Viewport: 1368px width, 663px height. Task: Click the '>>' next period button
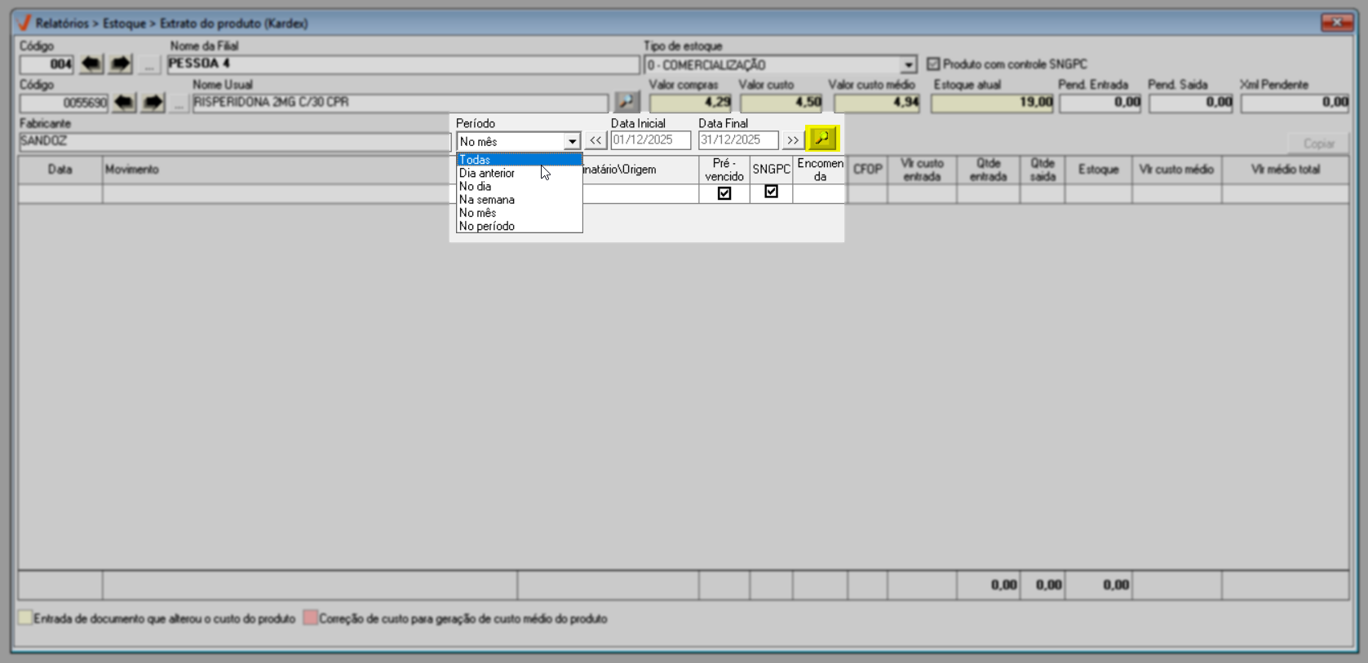(792, 140)
